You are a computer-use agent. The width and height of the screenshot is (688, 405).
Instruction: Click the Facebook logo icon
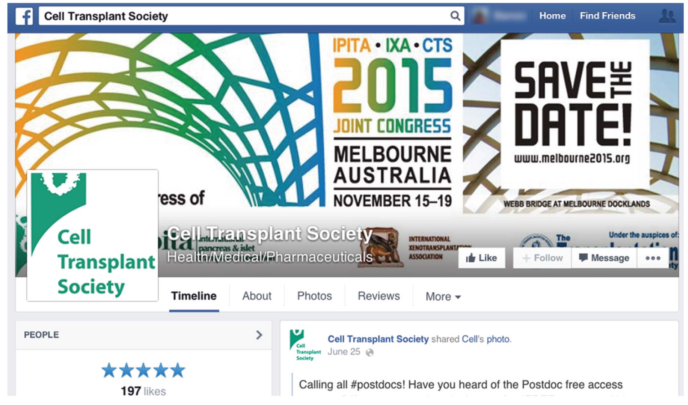tap(24, 16)
